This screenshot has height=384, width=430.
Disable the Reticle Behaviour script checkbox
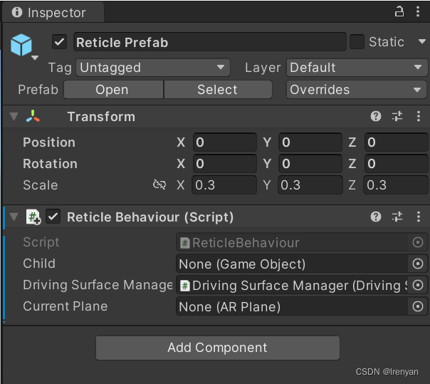(x=53, y=217)
